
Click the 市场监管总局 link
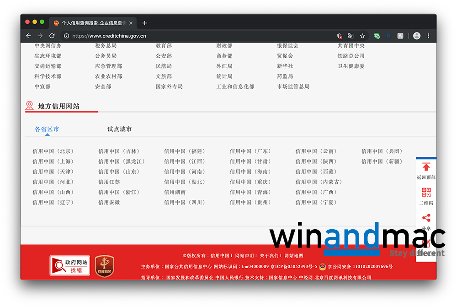pos(293,86)
